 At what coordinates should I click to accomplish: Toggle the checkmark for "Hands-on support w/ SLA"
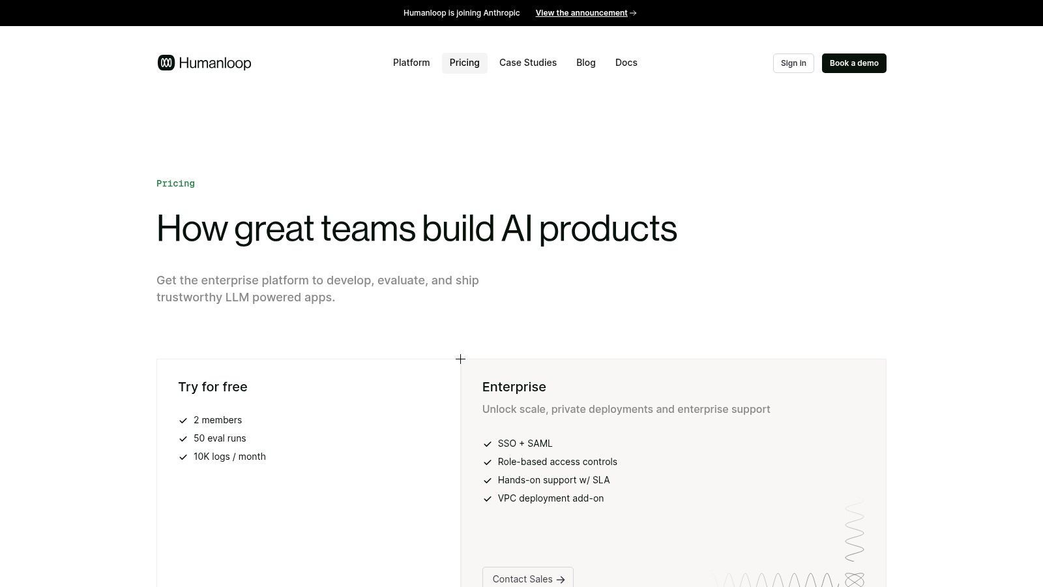coord(488,480)
